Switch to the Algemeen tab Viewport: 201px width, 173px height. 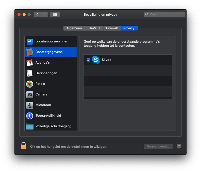tap(74, 28)
